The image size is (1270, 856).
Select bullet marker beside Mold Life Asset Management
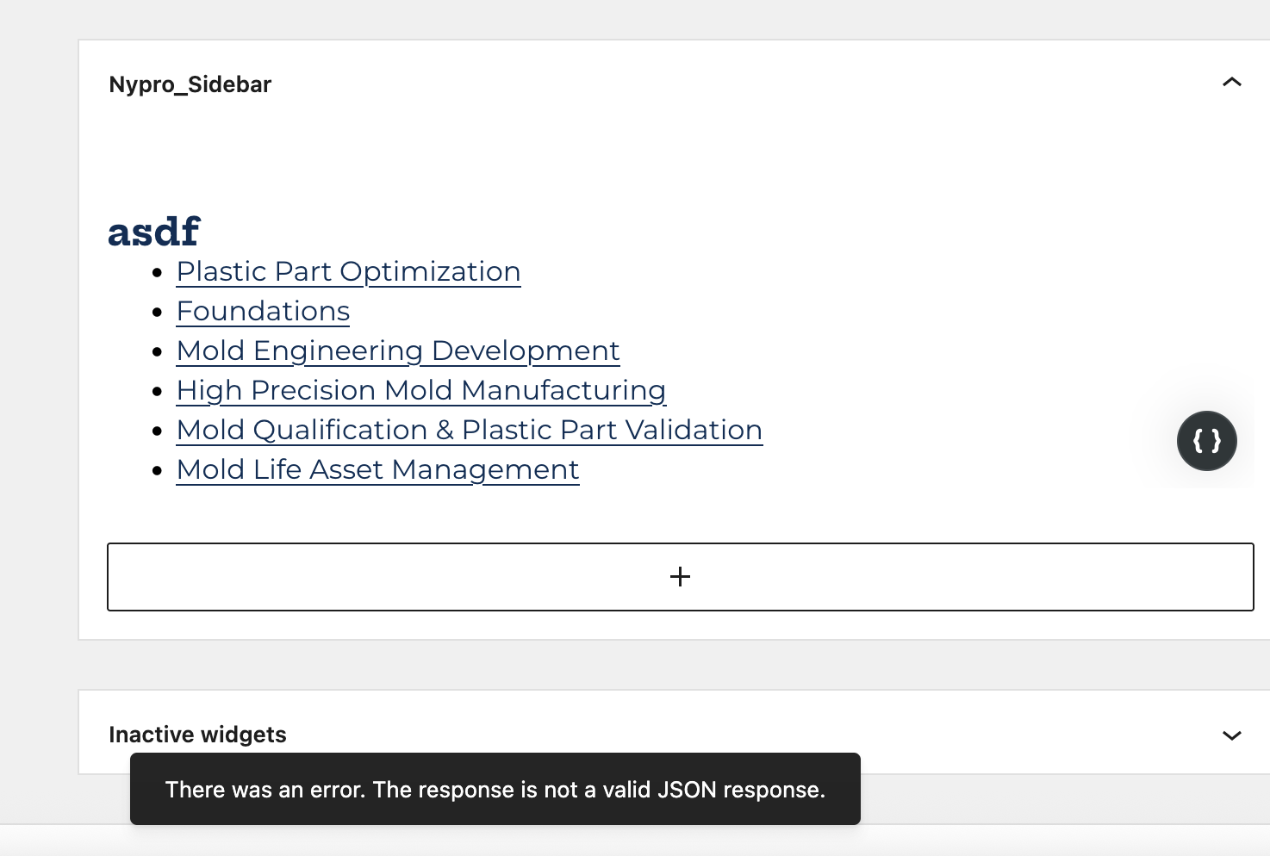pos(157,470)
